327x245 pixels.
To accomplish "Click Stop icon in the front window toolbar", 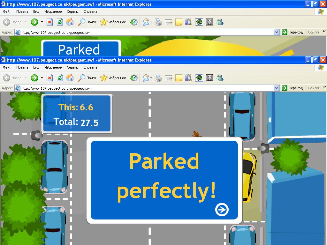I will (x=49, y=78).
